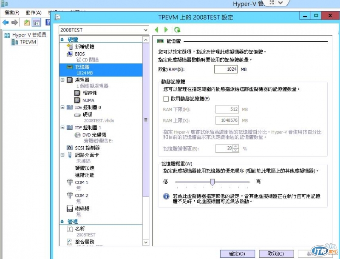This screenshot has height=259, width=340.
Task: Click the green previous VM arrow
Action: [156, 30]
